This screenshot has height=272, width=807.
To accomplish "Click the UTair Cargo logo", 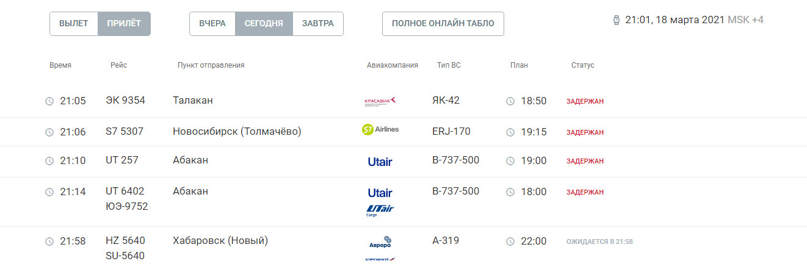I will pos(380,210).
